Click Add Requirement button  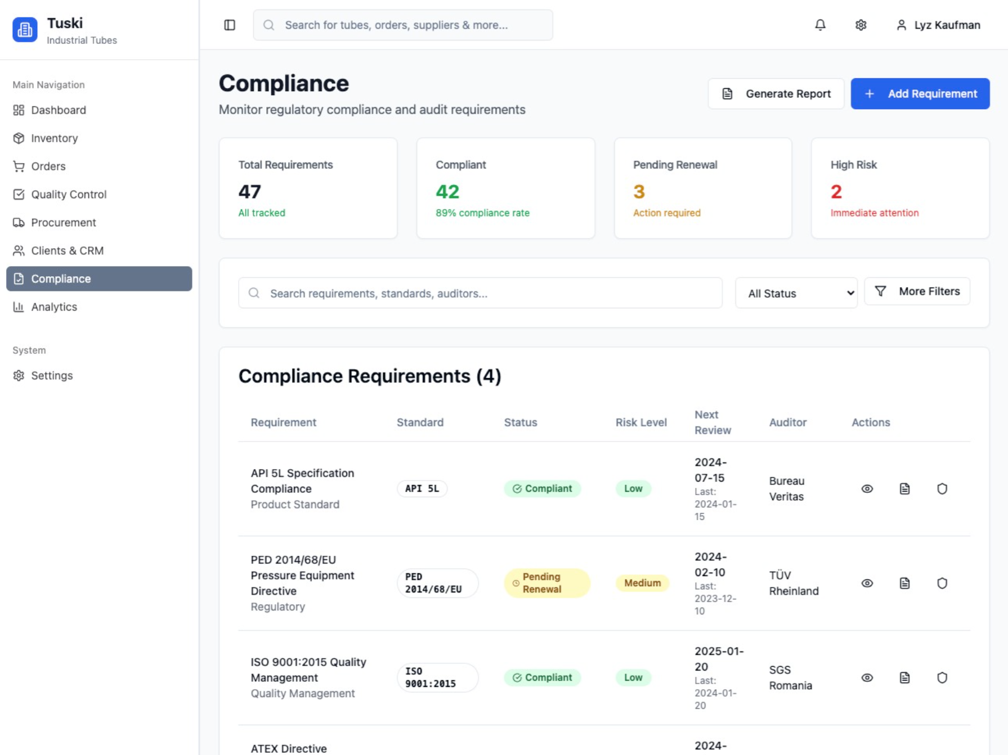pos(920,93)
